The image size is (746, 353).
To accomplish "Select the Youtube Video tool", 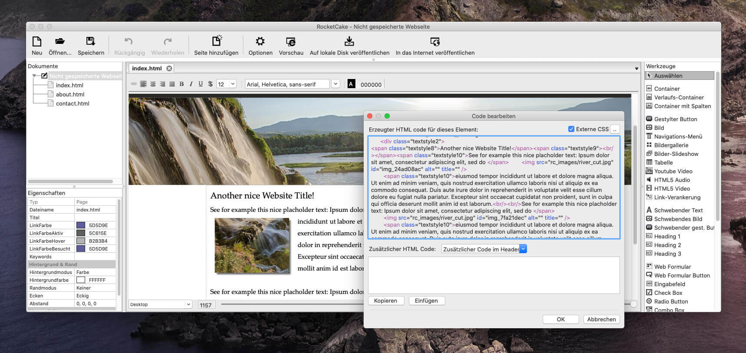I will (673, 171).
